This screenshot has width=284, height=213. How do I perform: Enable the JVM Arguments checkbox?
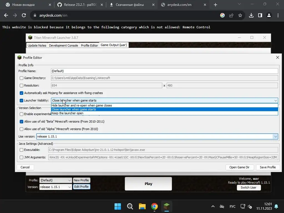coord(21,157)
